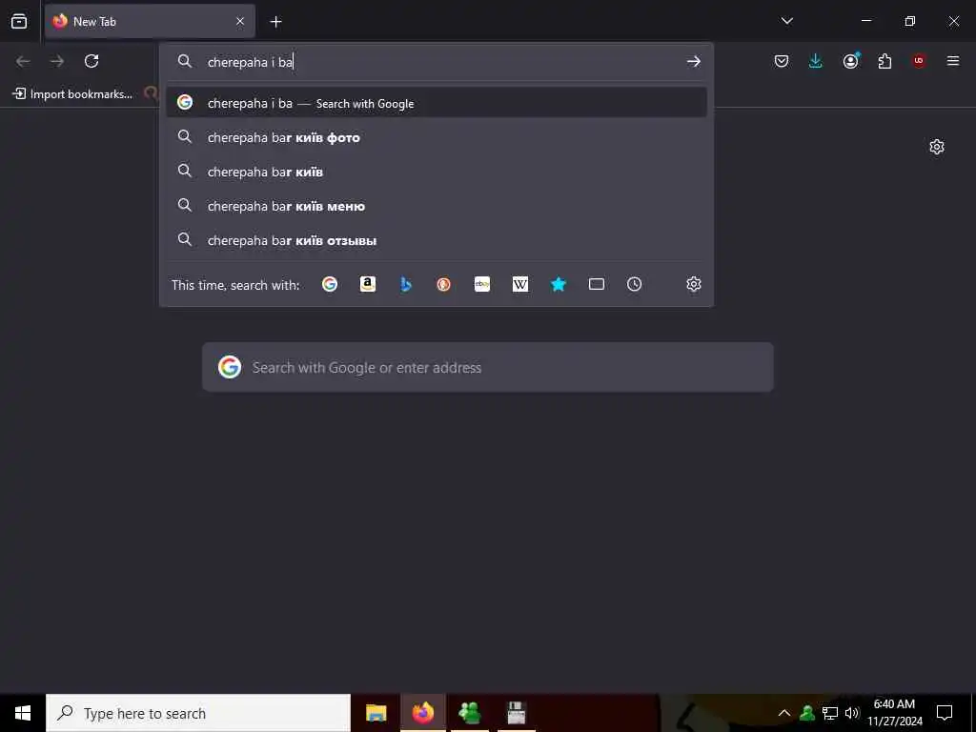Go forward one page
Viewport: 976px width, 732px height.
point(57,61)
